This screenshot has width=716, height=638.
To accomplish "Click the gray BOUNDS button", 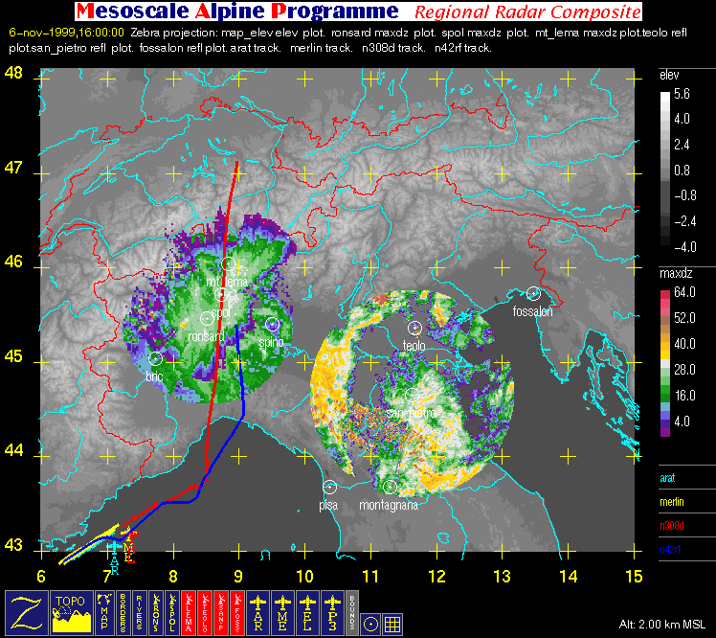I will click(352, 613).
